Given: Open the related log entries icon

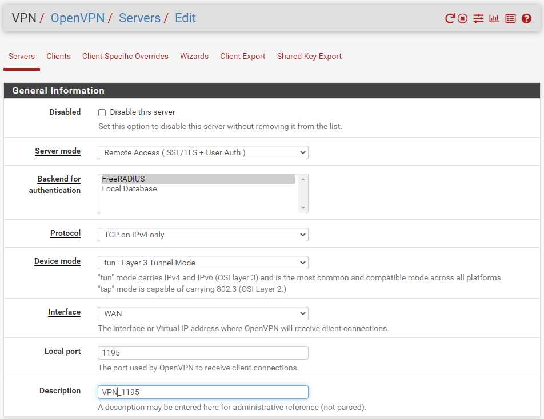Looking at the screenshot, I should tap(510, 18).
